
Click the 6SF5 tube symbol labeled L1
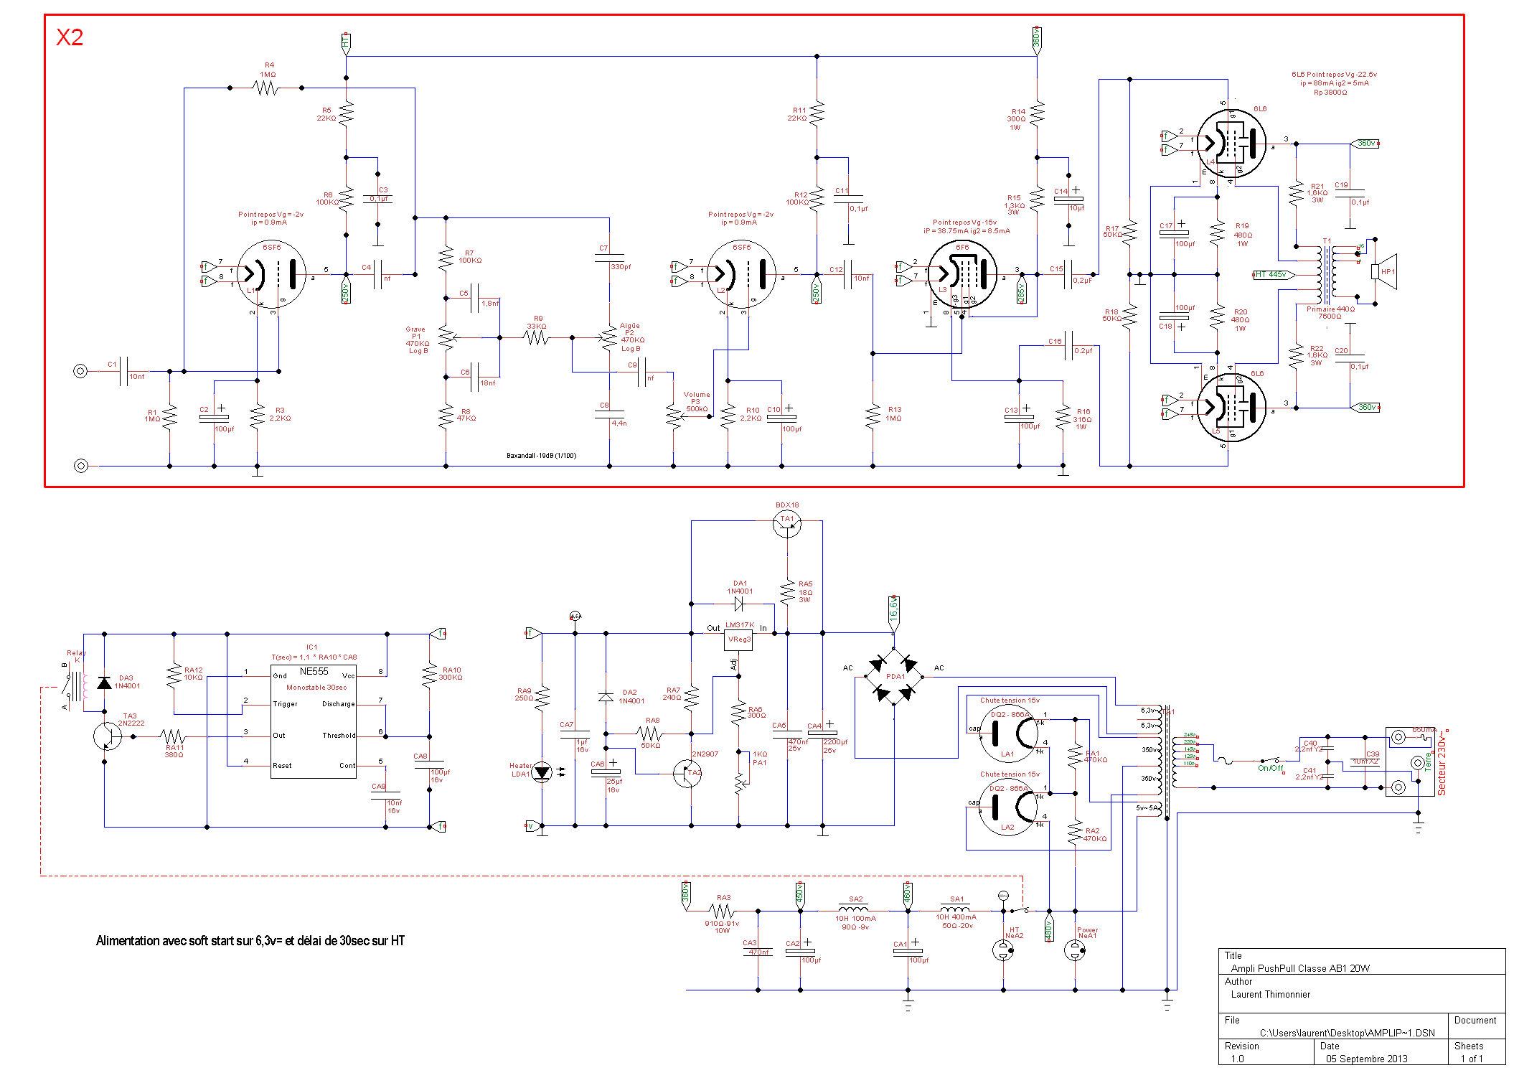click(271, 274)
